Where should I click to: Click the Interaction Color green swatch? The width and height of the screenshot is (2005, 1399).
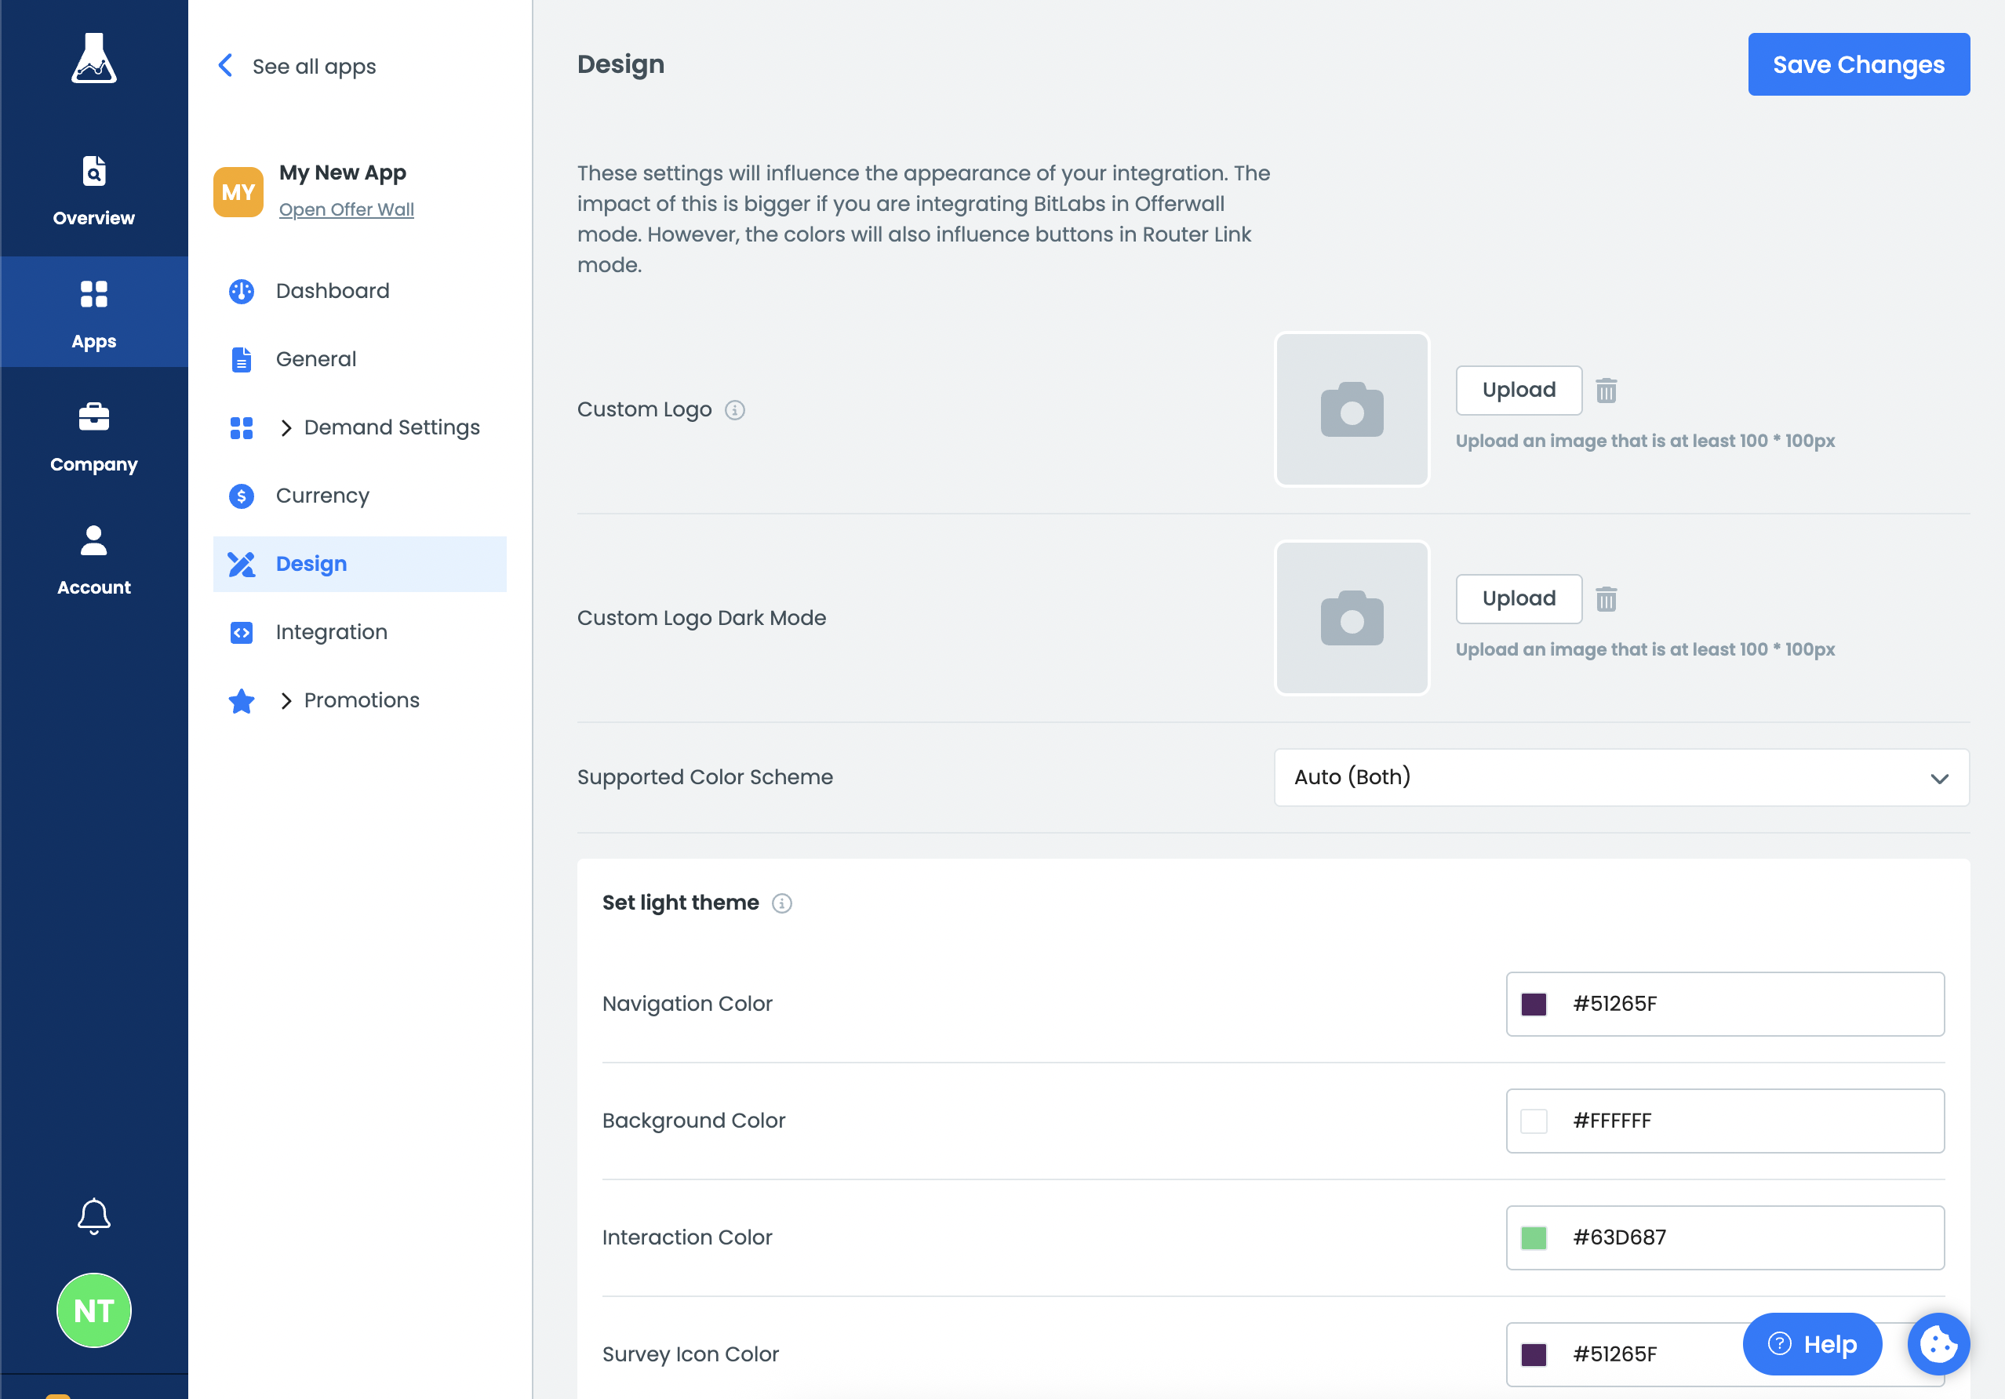click(x=1534, y=1238)
